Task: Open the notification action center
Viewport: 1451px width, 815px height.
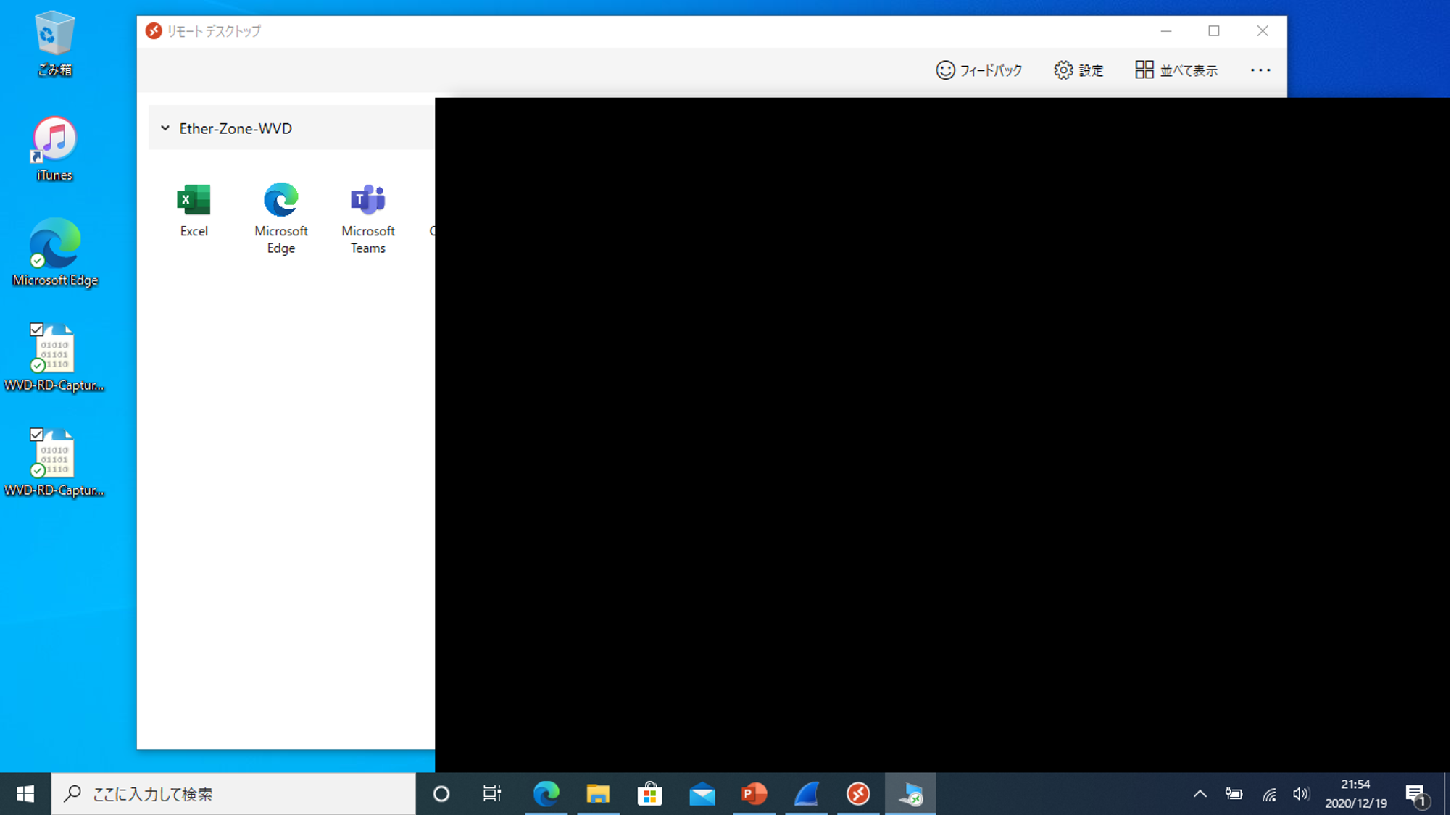Action: coord(1415,794)
